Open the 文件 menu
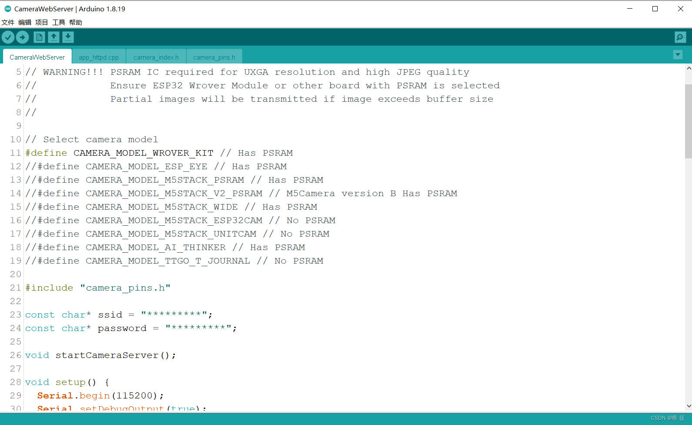Viewport: 692px width, 425px height. click(8, 23)
